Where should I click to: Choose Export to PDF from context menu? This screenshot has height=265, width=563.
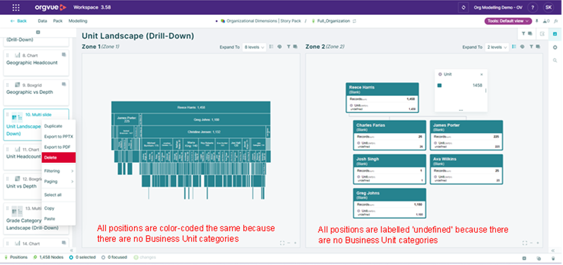click(58, 147)
